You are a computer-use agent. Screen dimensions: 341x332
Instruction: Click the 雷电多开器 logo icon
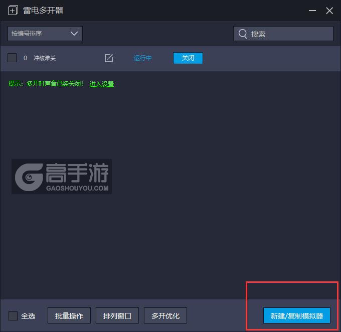pyautogui.click(x=13, y=10)
